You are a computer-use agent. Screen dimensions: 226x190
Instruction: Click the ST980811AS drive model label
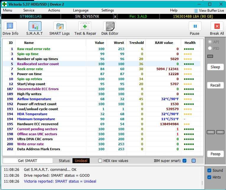pyautogui.click(x=31, y=16)
